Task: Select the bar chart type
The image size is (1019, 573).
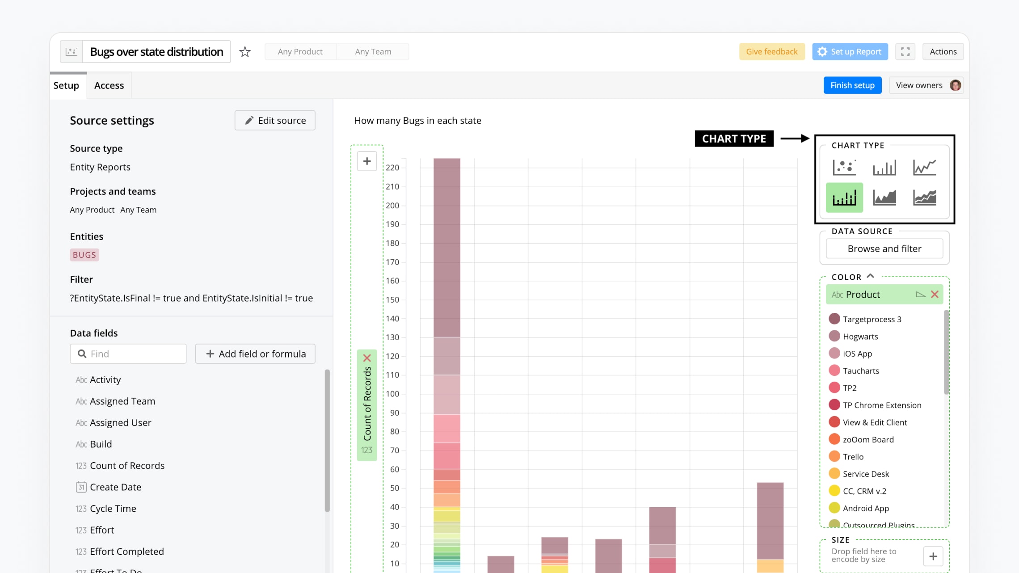Action: click(884, 167)
